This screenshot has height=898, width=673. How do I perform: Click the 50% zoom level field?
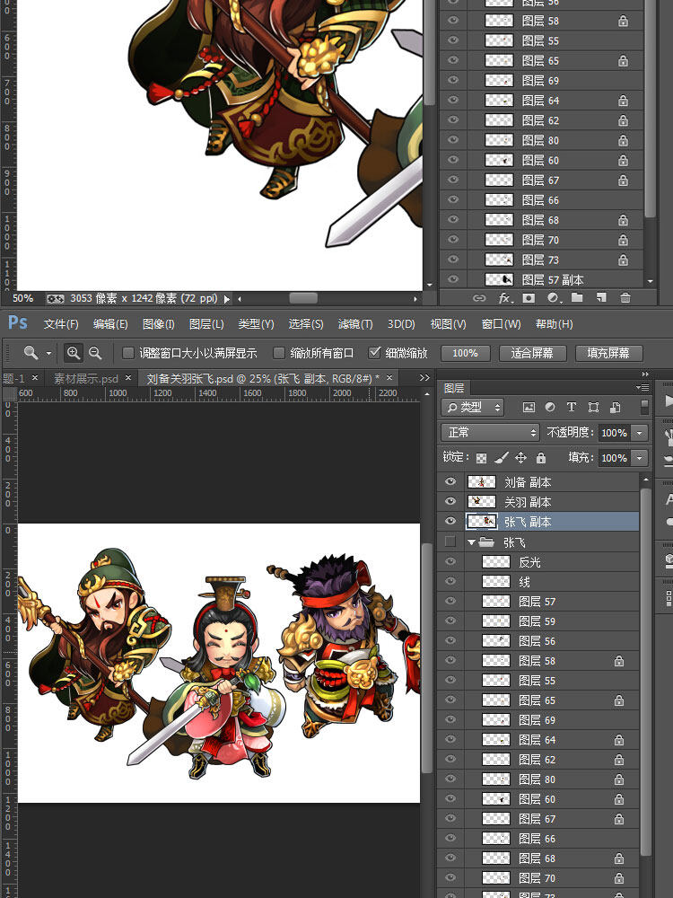(23, 298)
